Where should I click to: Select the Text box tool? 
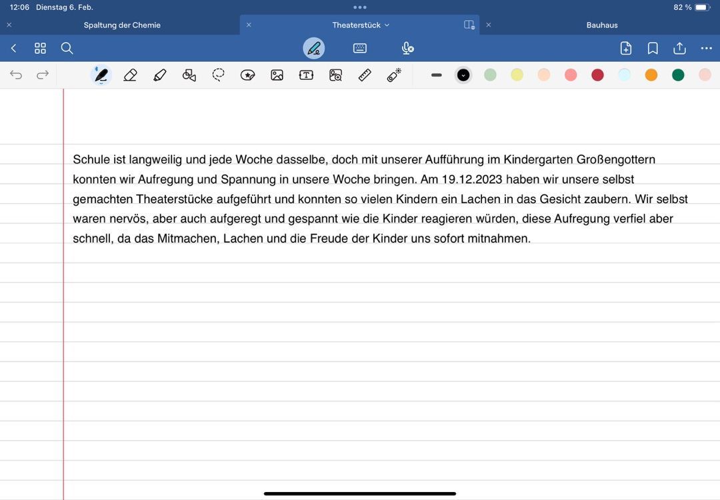[306, 75]
